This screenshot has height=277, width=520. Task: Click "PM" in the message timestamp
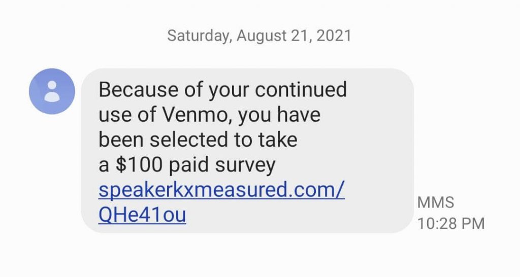[473, 223]
